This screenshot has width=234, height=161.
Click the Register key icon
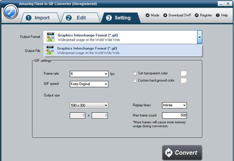[197, 15]
